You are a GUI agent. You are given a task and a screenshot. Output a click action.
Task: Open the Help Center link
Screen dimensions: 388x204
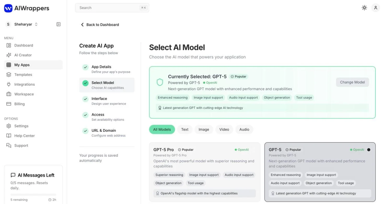point(33,136)
